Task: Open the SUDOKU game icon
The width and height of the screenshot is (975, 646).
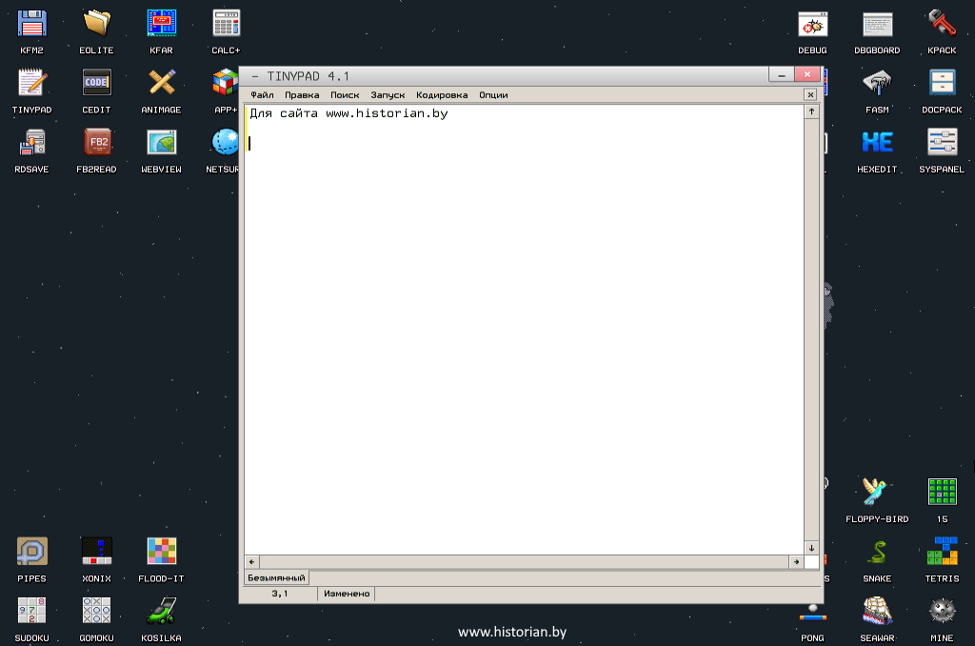Action: click(x=31, y=611)
